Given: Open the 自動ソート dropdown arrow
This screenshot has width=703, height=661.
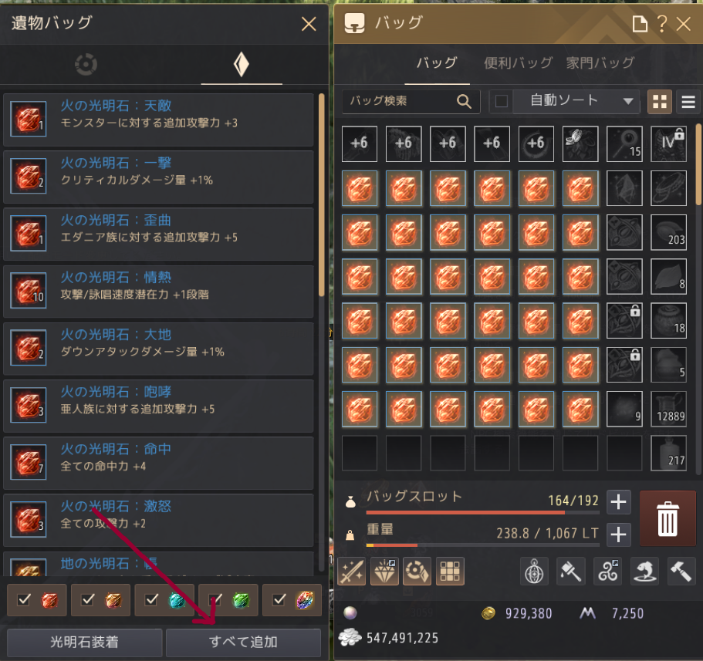Looking at the screenshot, I should [628, 101].
